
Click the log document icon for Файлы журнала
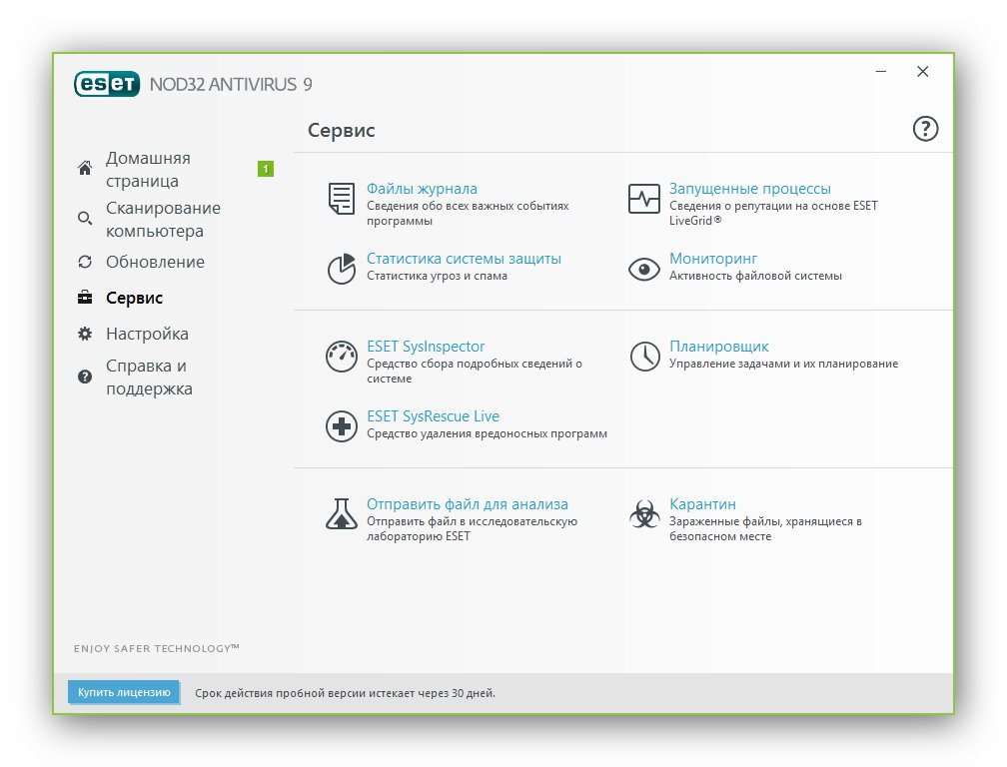(x=341, y=199)
